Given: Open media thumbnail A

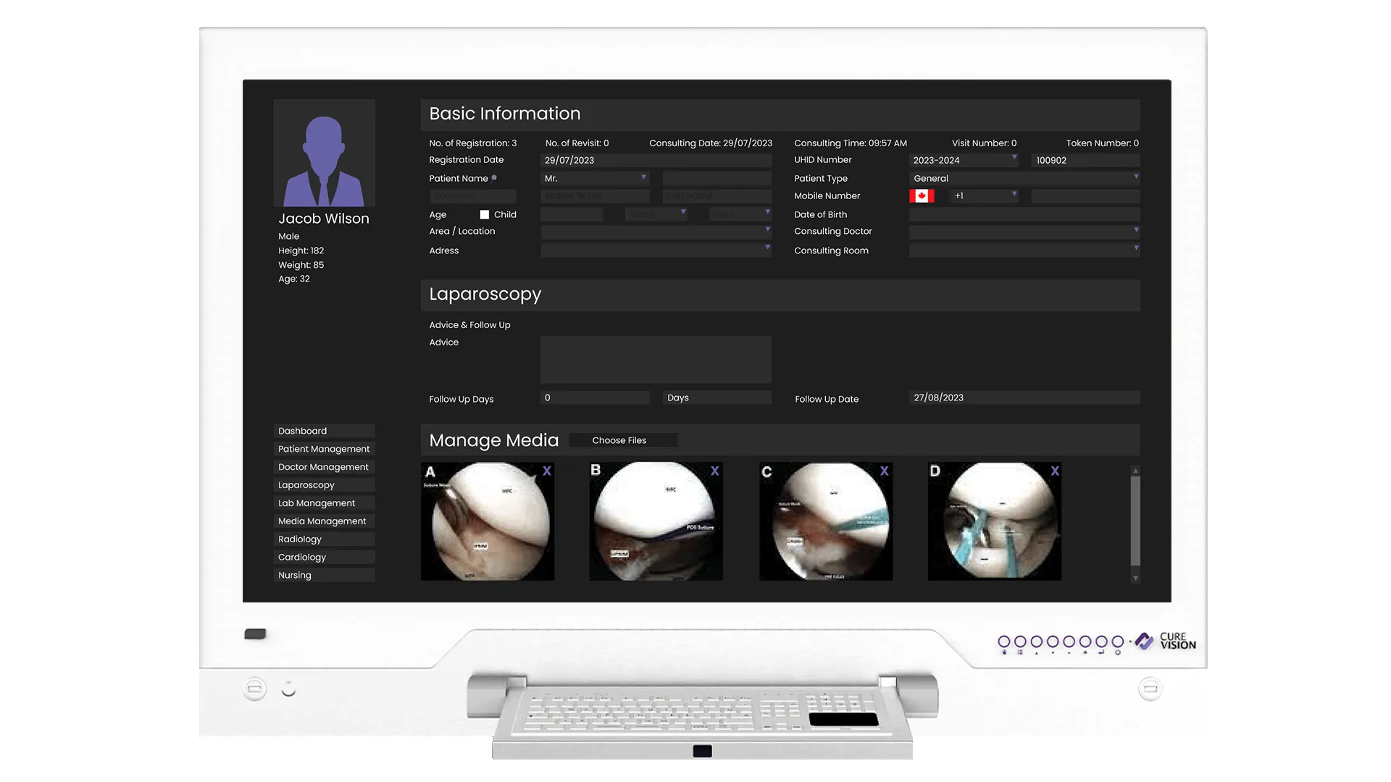Looking at the screenshot, I should point(488,521).
